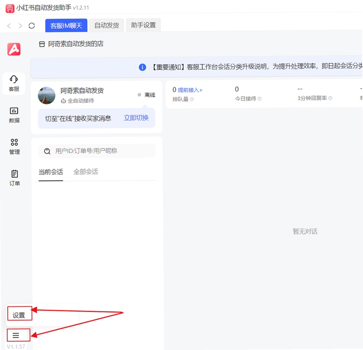Open the 重要通知 announcement text

click(x=257, y=67)
